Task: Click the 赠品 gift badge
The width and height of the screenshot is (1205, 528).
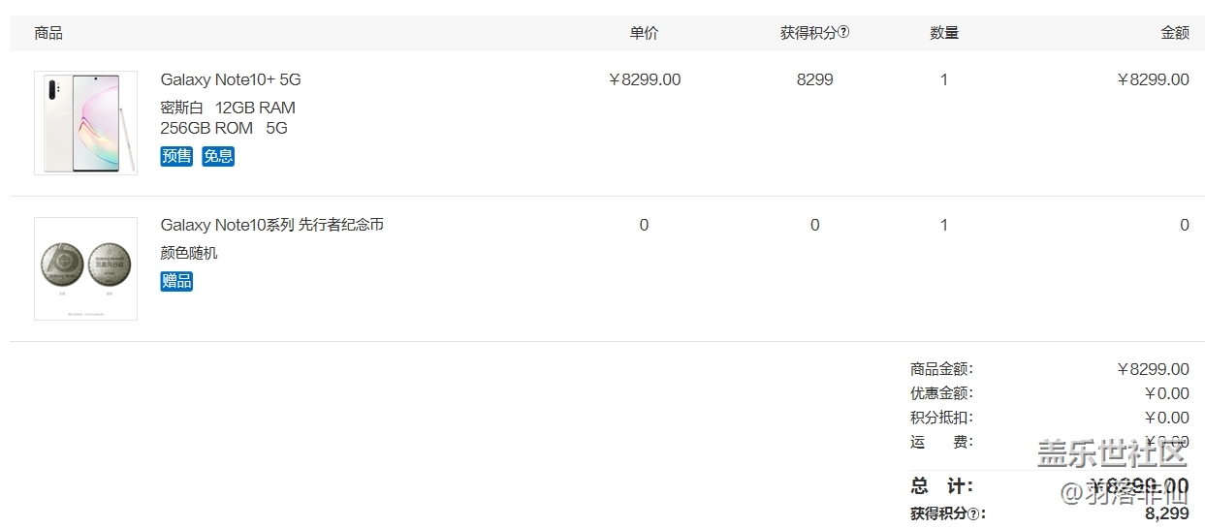Action: pos(176,281)
